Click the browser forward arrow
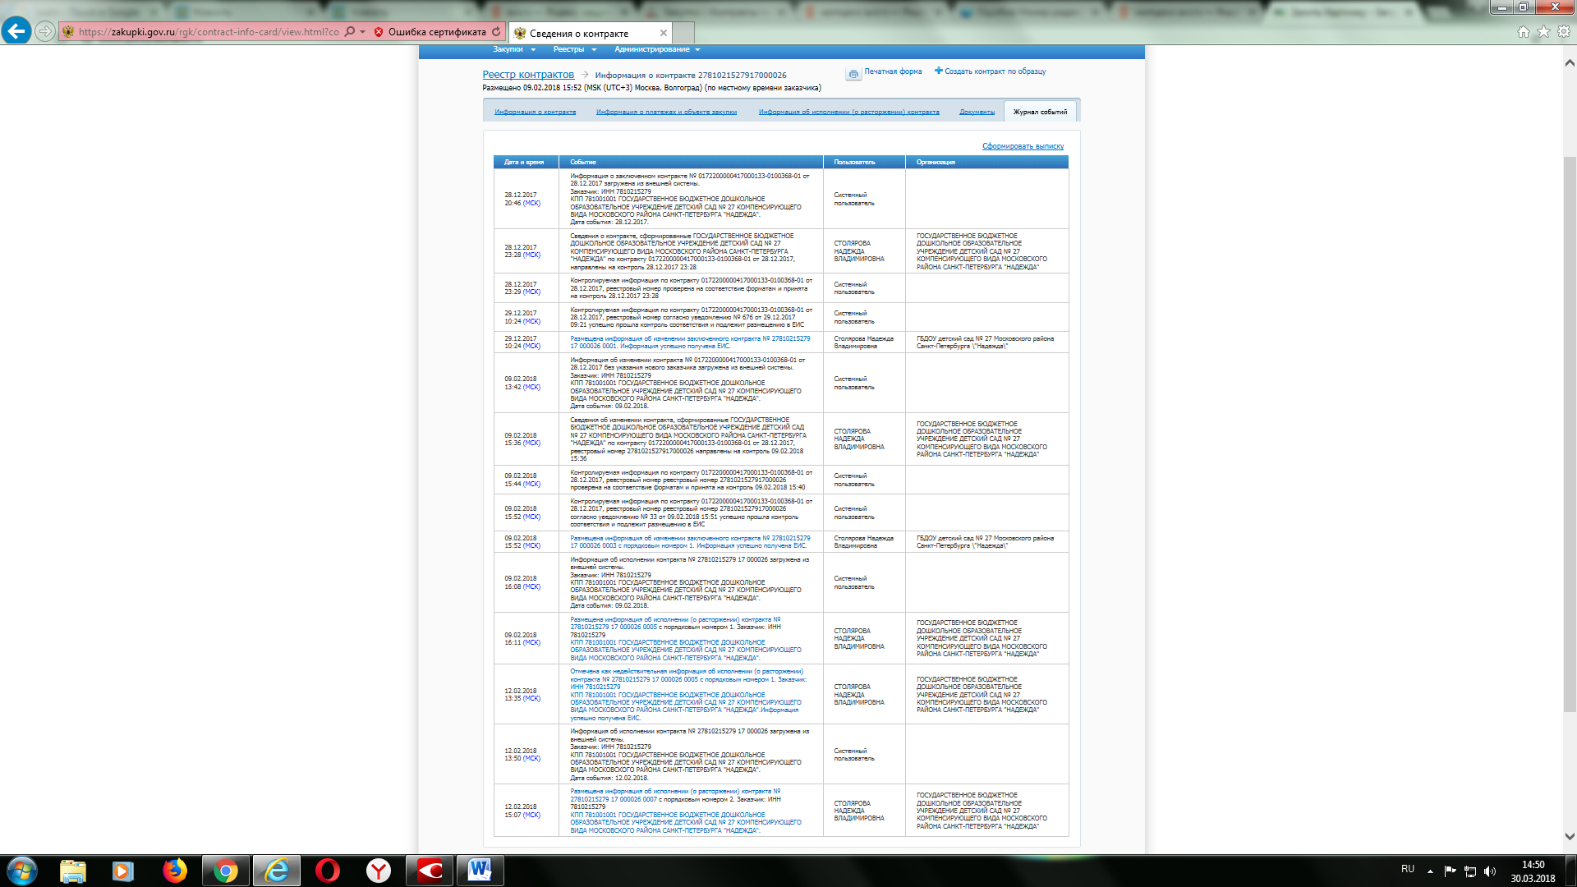The width and height of the screenshot is (1577, 887). point(45,31)
